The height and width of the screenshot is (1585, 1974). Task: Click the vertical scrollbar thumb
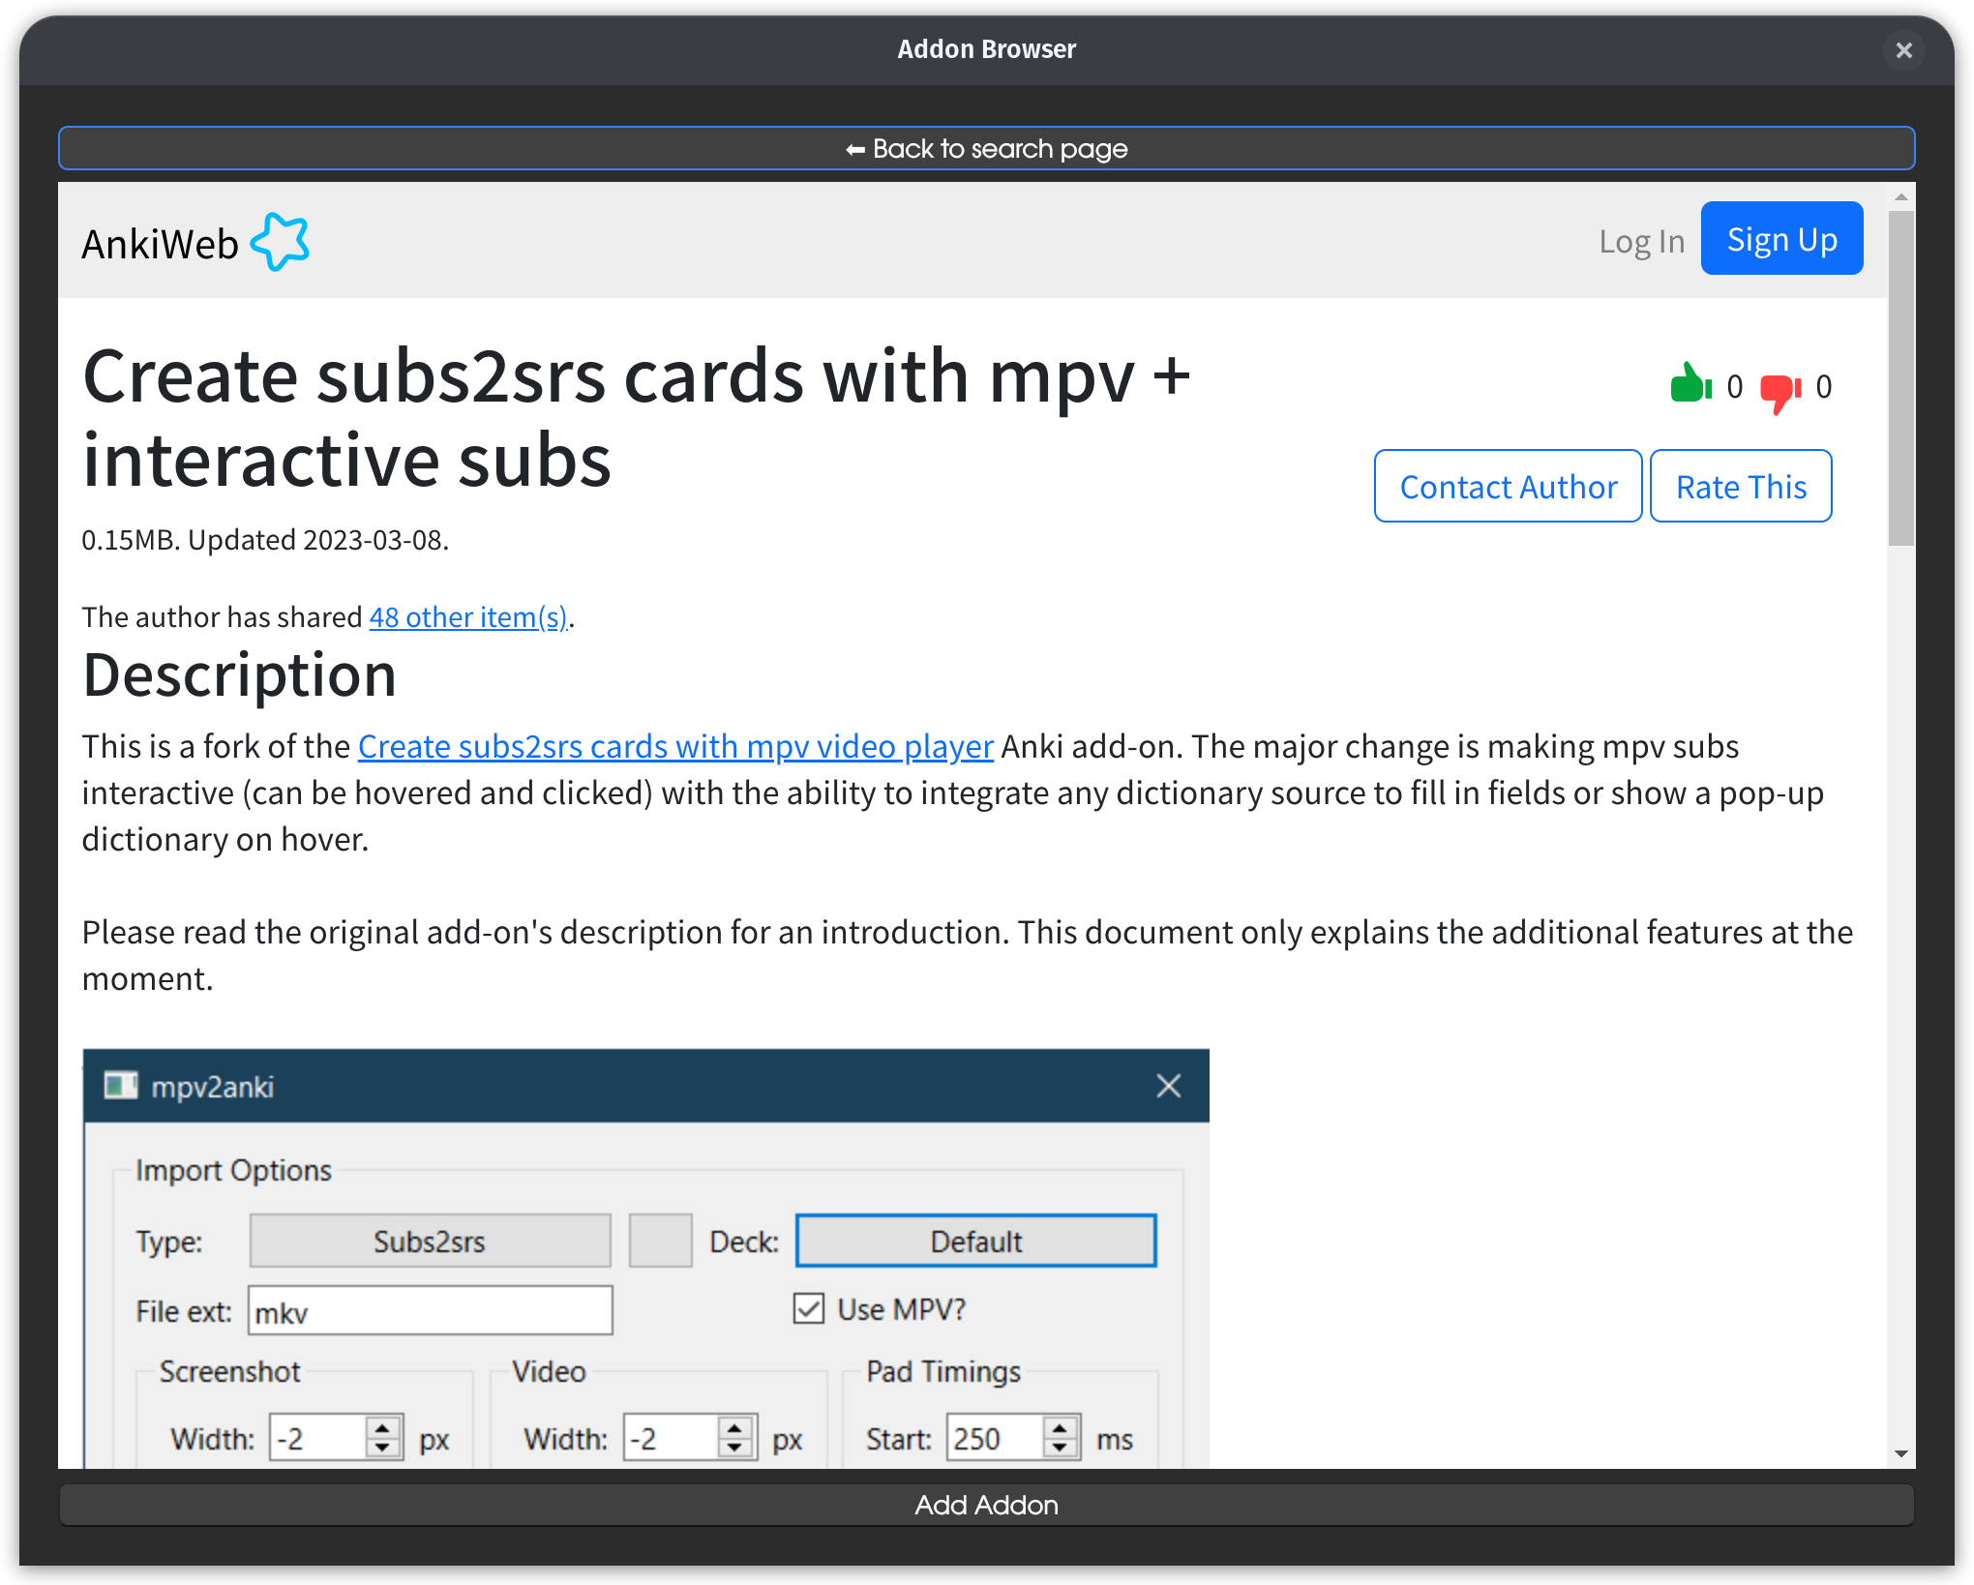pyautogui.click(x=1901, y=377)
